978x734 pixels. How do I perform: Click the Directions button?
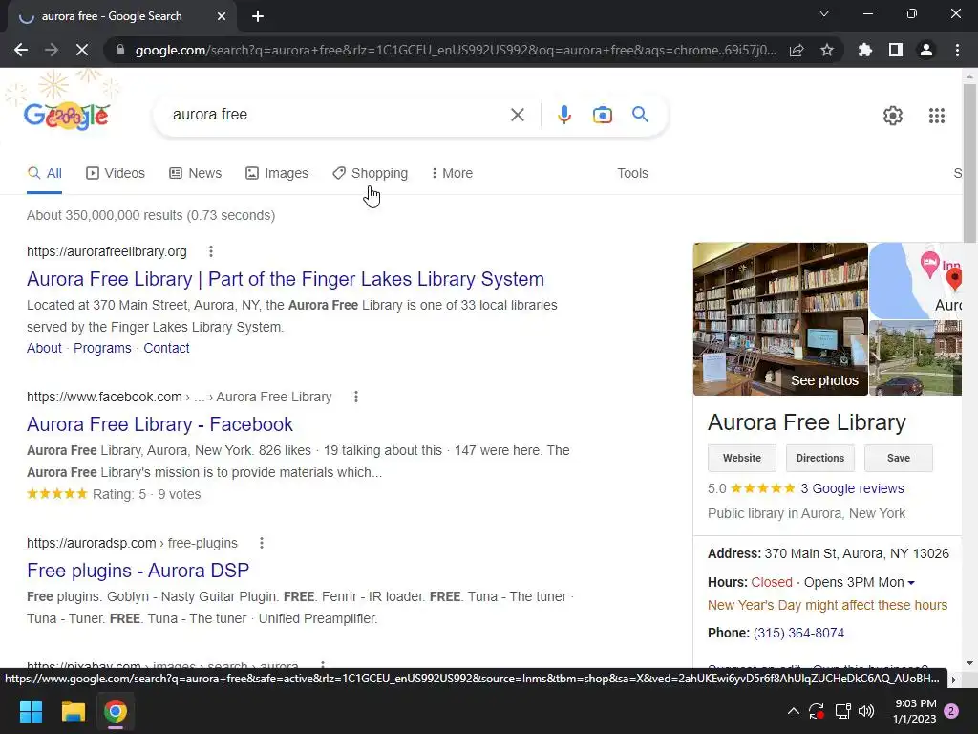point(819,458)
